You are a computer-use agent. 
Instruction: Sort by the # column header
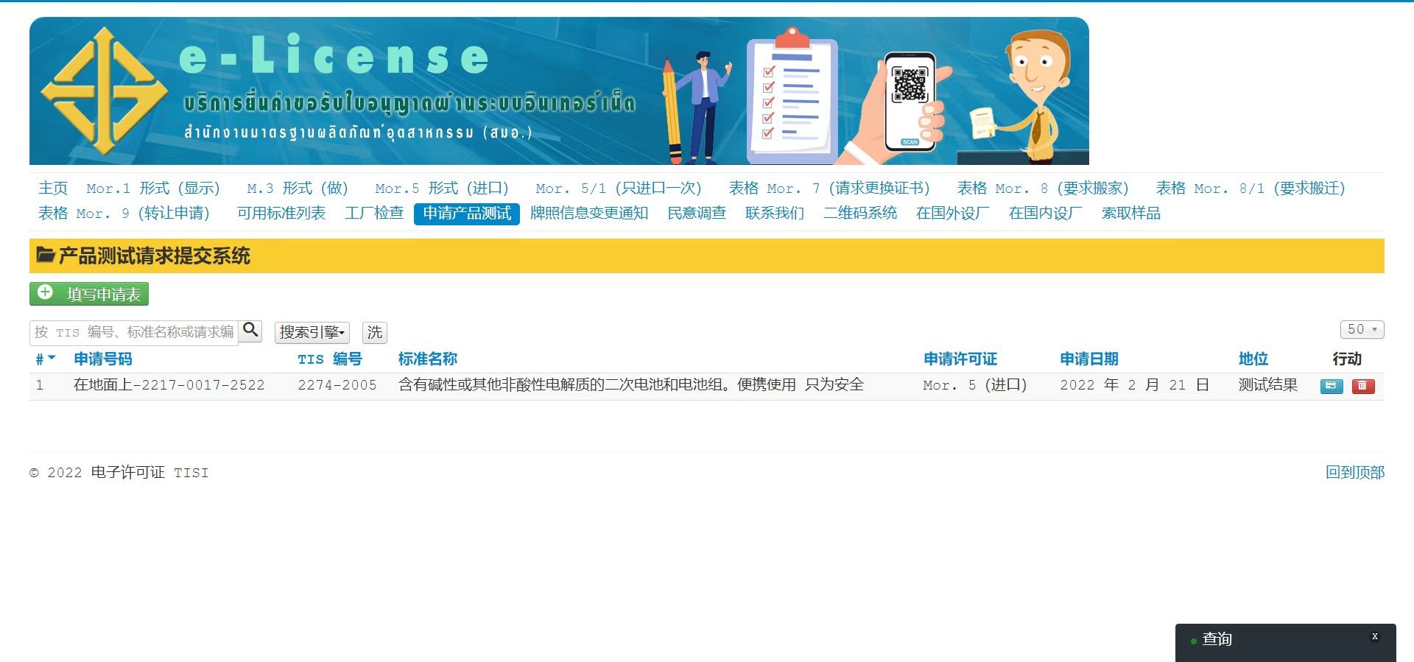(45, 359)
